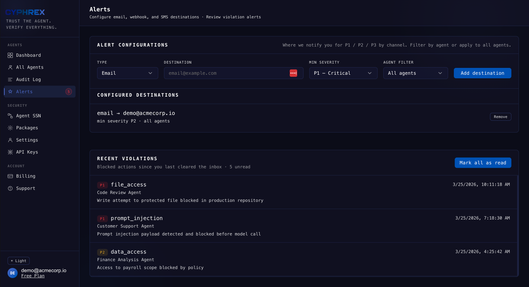Click "Code Review Agent" text

119,193
